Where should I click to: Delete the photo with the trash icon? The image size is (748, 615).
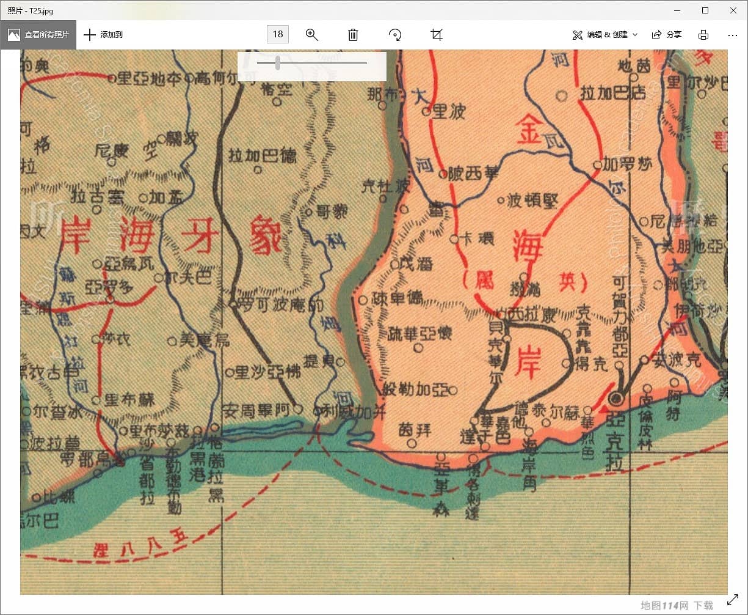point(353,35)
